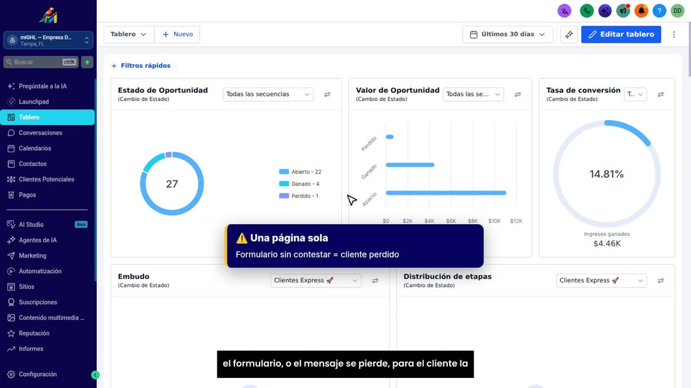This screenshot has height=388, width=691.
Task: Click the Ganado bar in Valor chart
Action: point(410,165)
